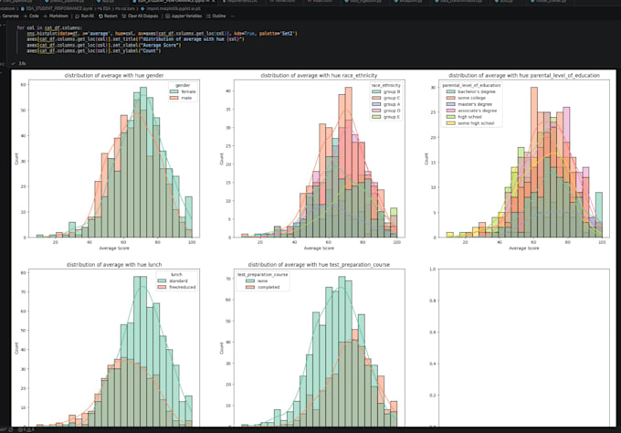Click the Clear All Outputs icon
621x433 pixels.
[124, 16]
